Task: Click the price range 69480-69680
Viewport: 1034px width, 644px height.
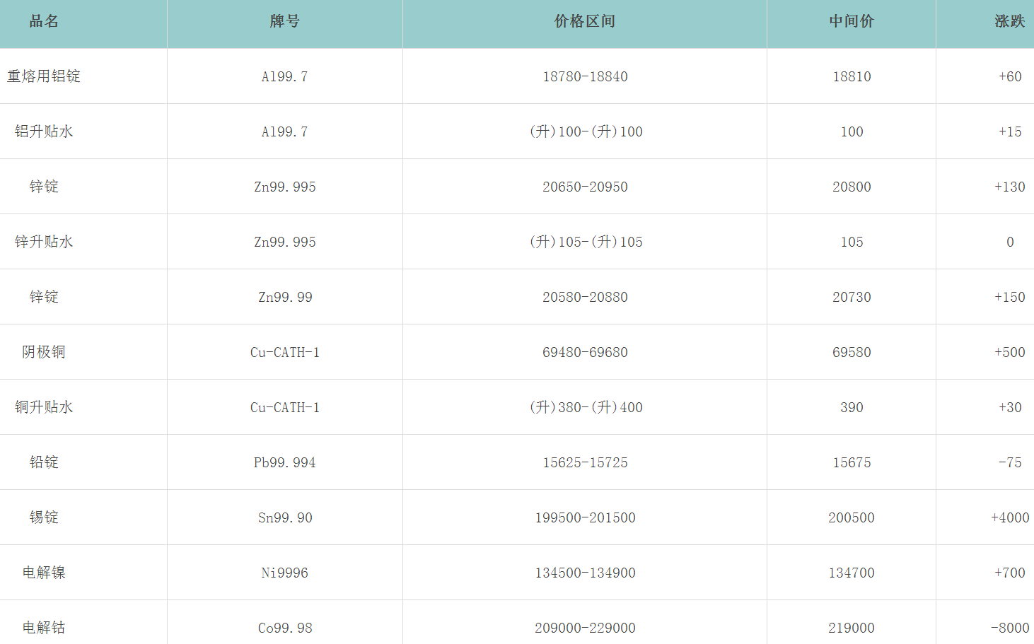Action: point(585,352)
